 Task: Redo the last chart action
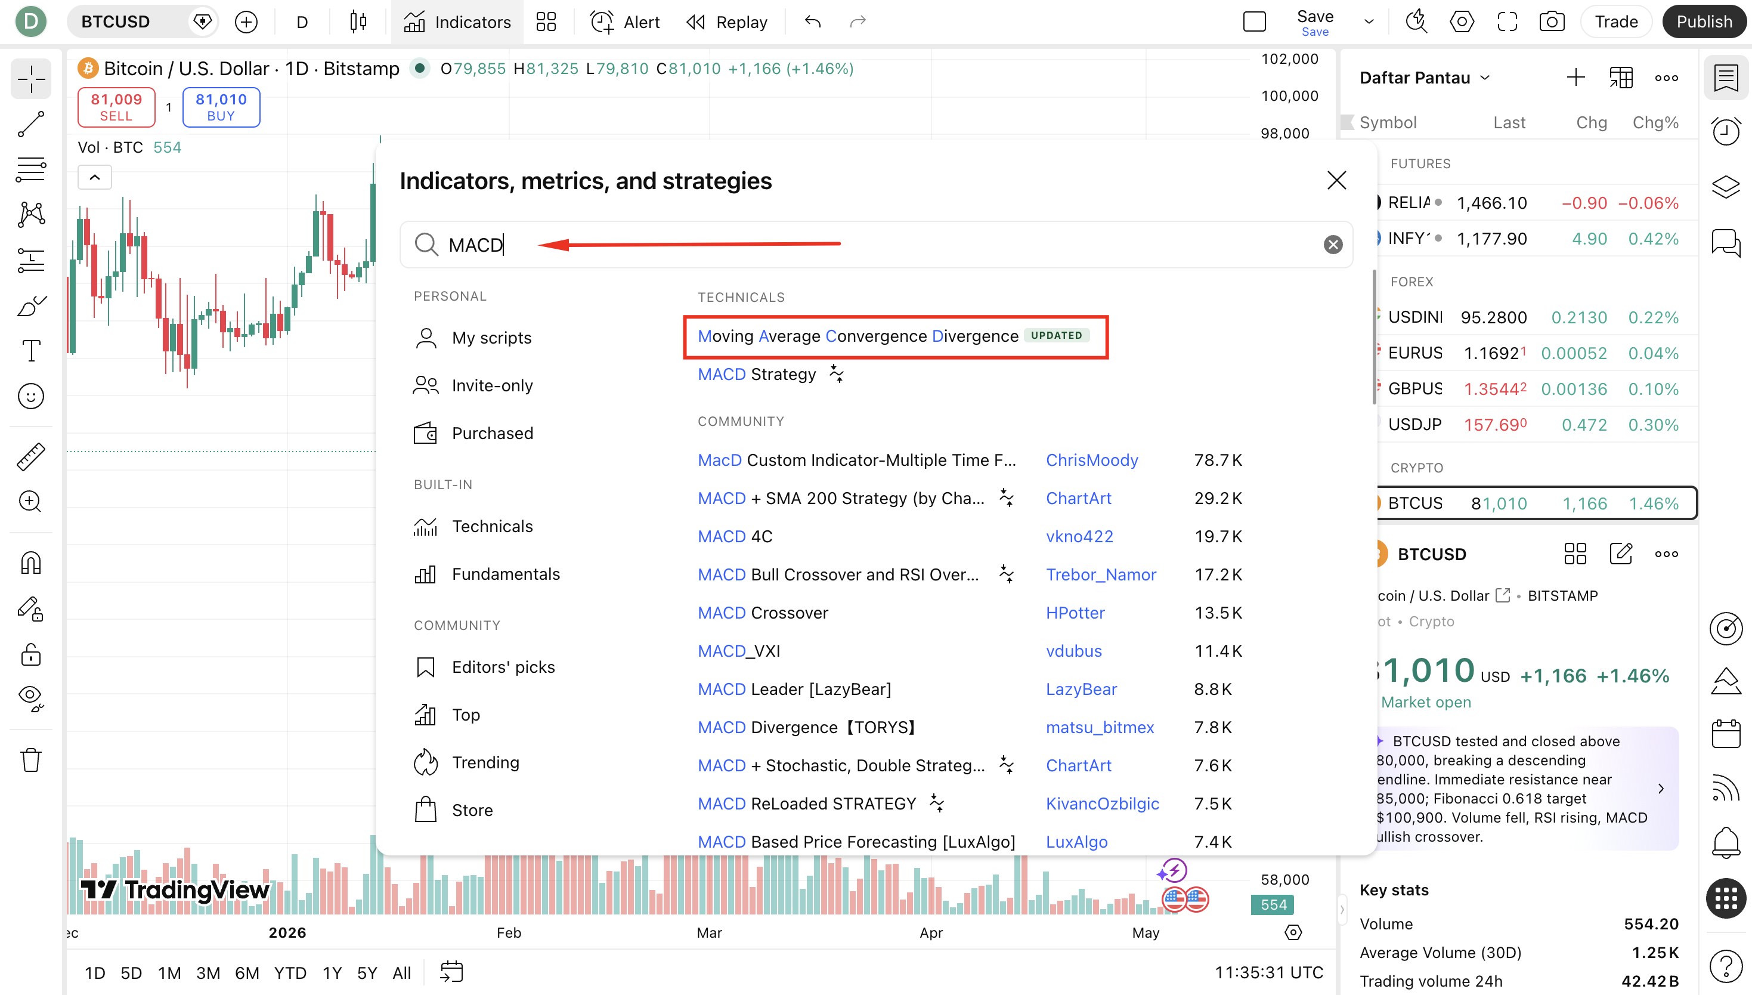[x=858, y=22]
